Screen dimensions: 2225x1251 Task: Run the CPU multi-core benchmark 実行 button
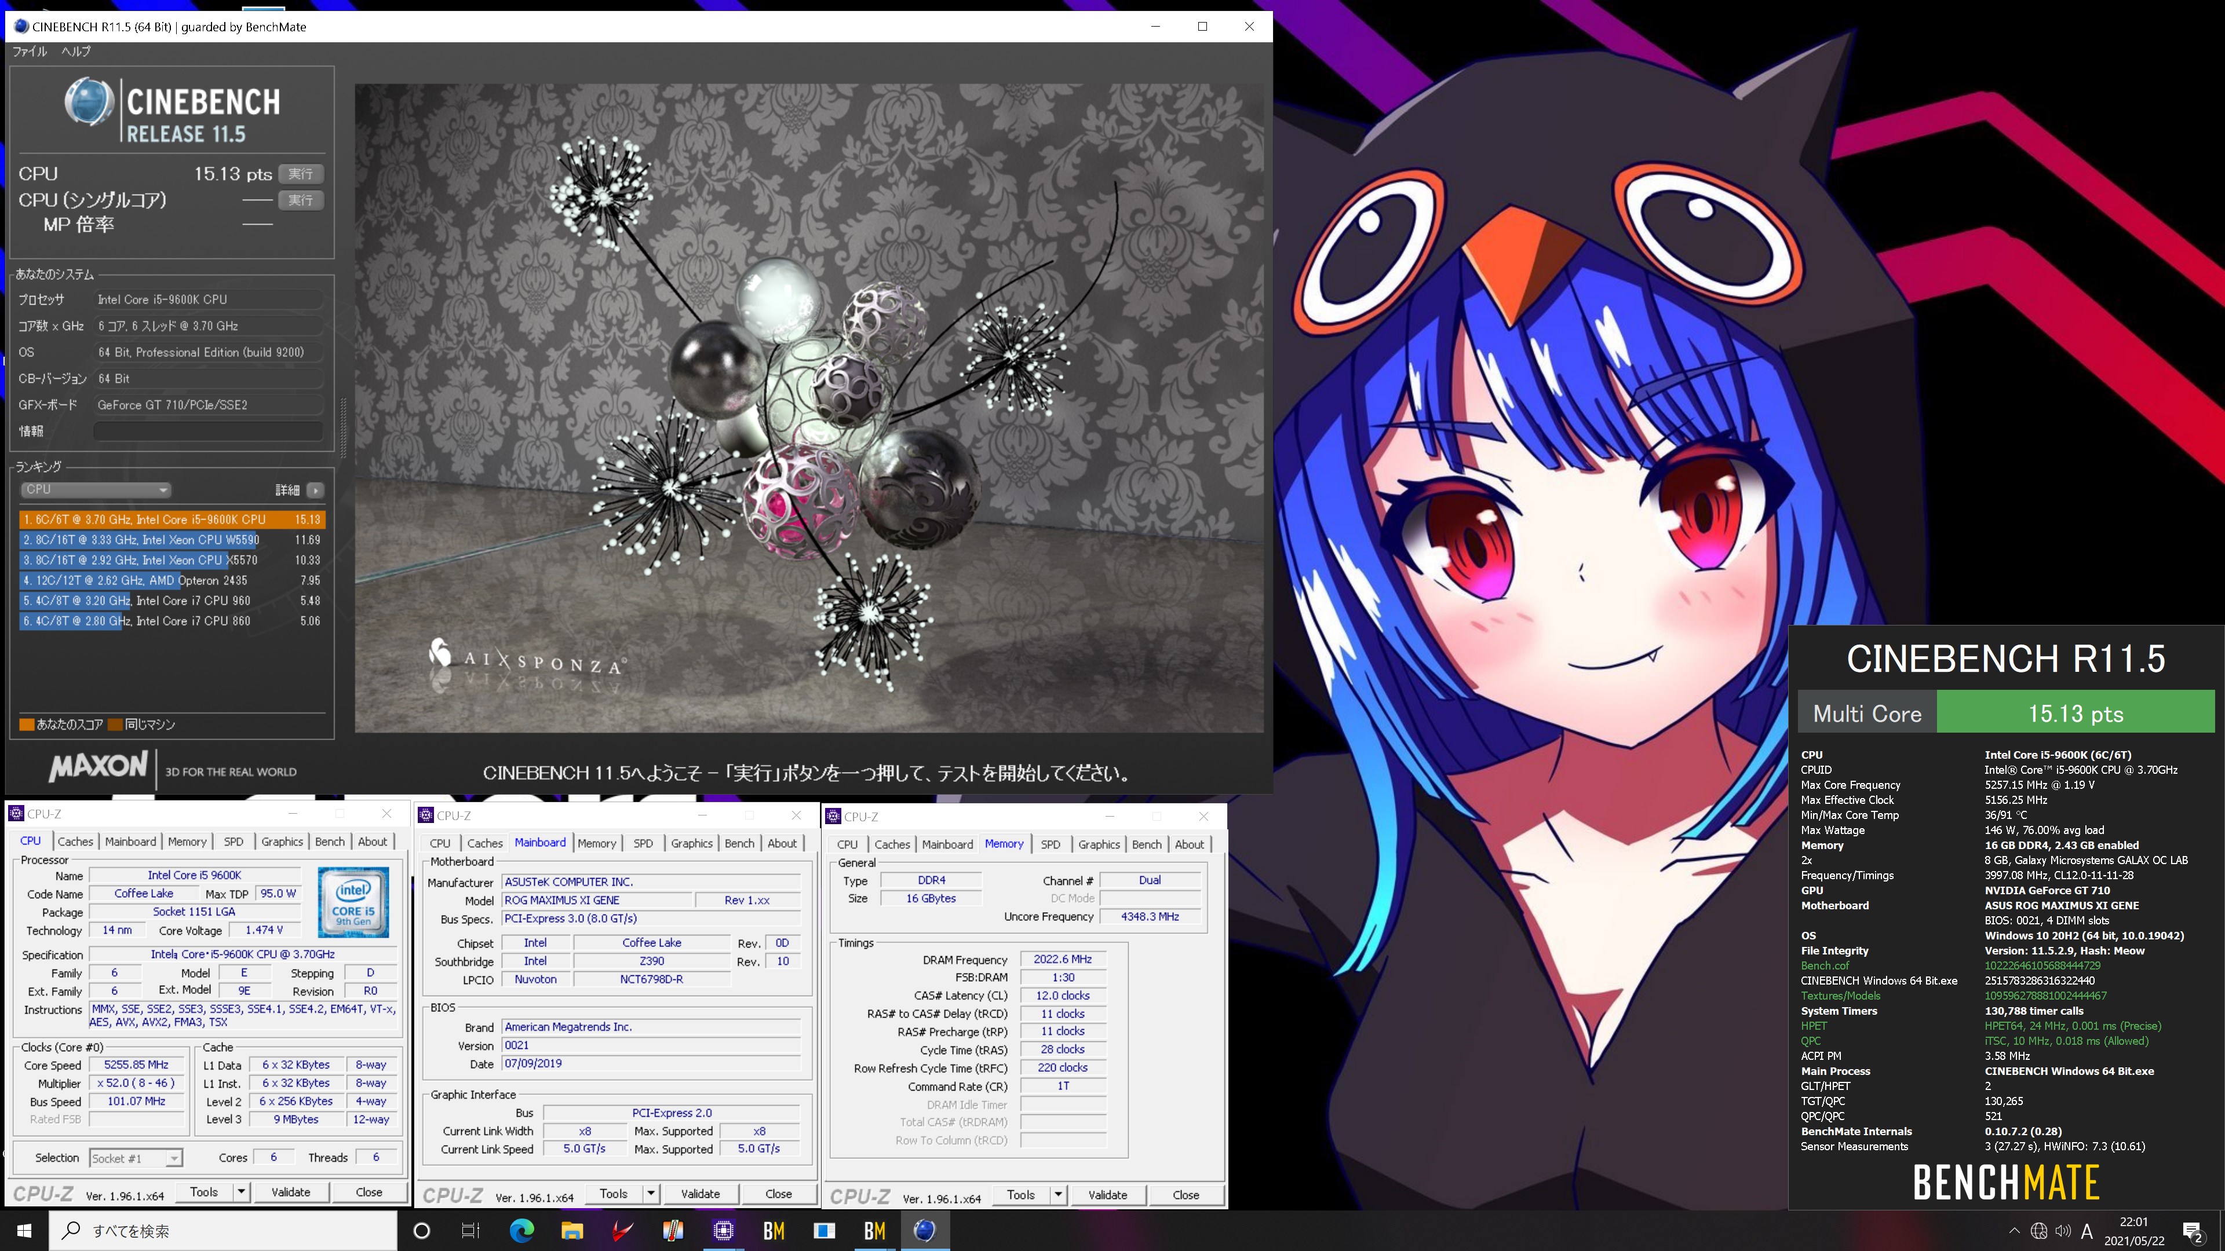click(x=301, y=174)
